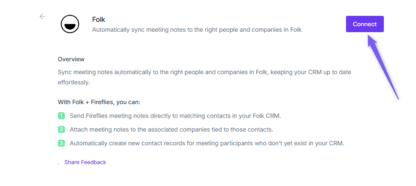Select the Overview heading
Viewport: 416px width, 186px height.
click(71, 59)
